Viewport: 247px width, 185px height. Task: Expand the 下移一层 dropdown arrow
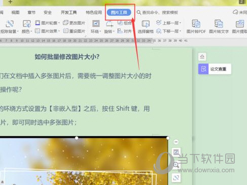[x=180, y=31]
